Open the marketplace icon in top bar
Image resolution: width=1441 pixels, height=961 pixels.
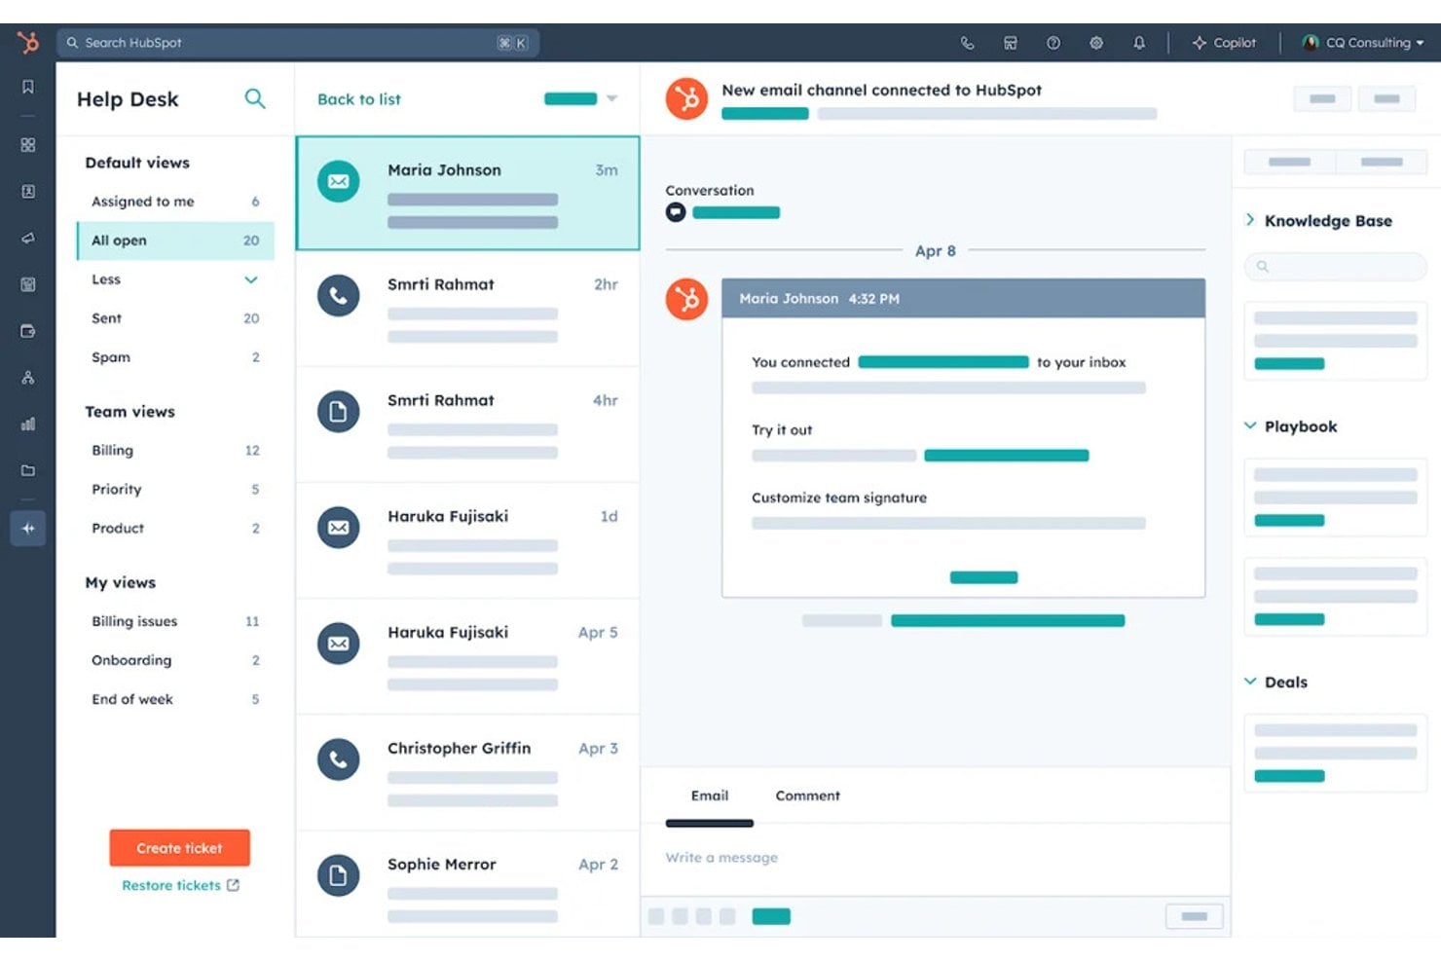1011,43
